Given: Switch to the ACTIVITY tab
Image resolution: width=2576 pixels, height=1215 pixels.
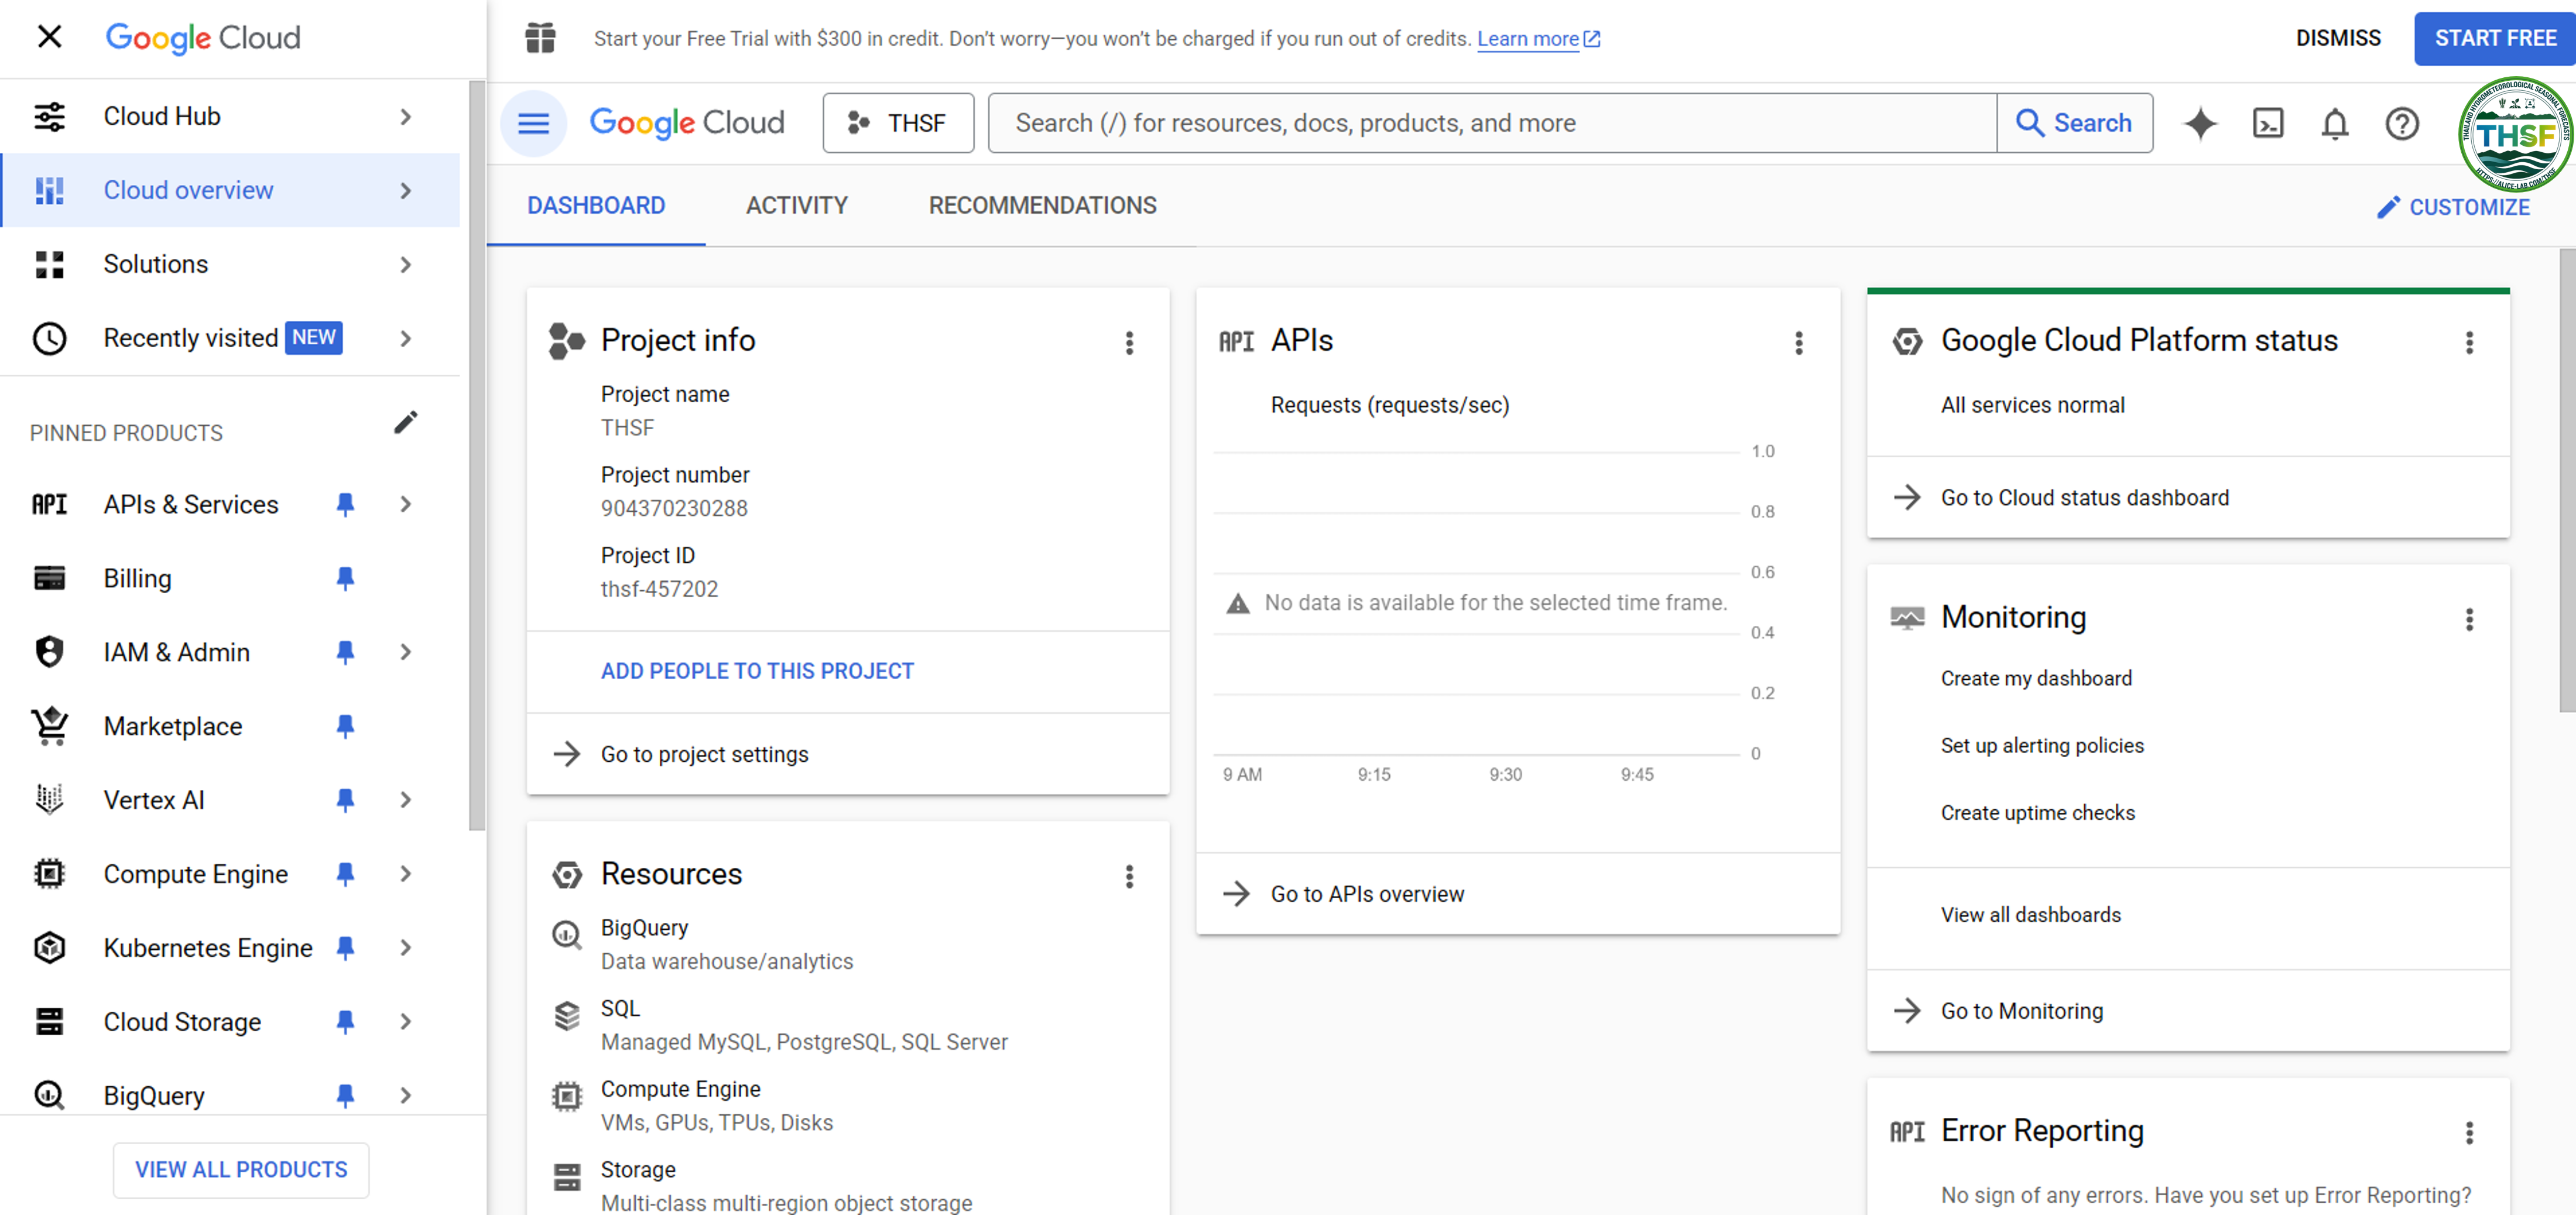Looking at the screenshot, I should pos(796,206).
